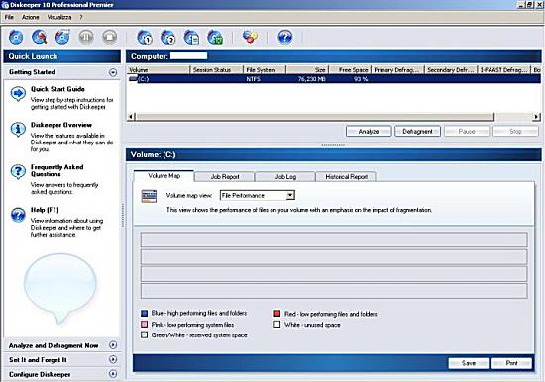Click the Secondary Defr... column header
This screenshot has height=382, width=545.
coord(451,70)
